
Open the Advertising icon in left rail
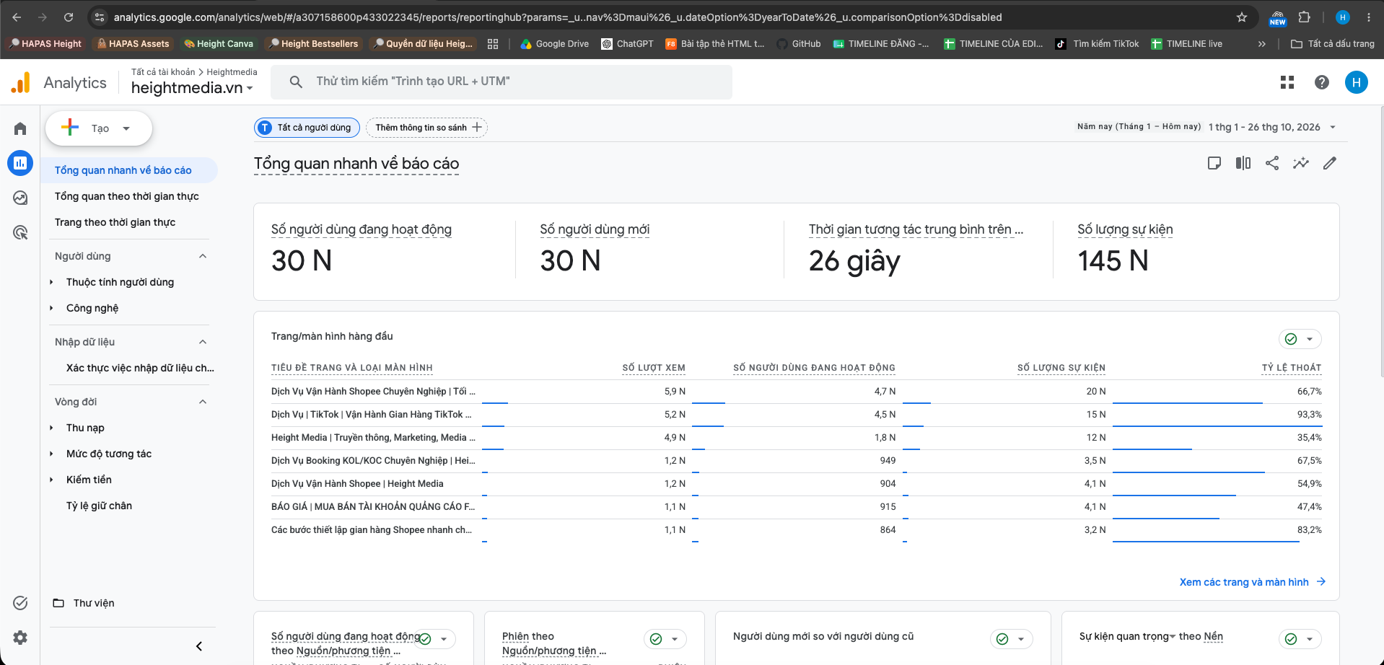[x=20, y=232]
